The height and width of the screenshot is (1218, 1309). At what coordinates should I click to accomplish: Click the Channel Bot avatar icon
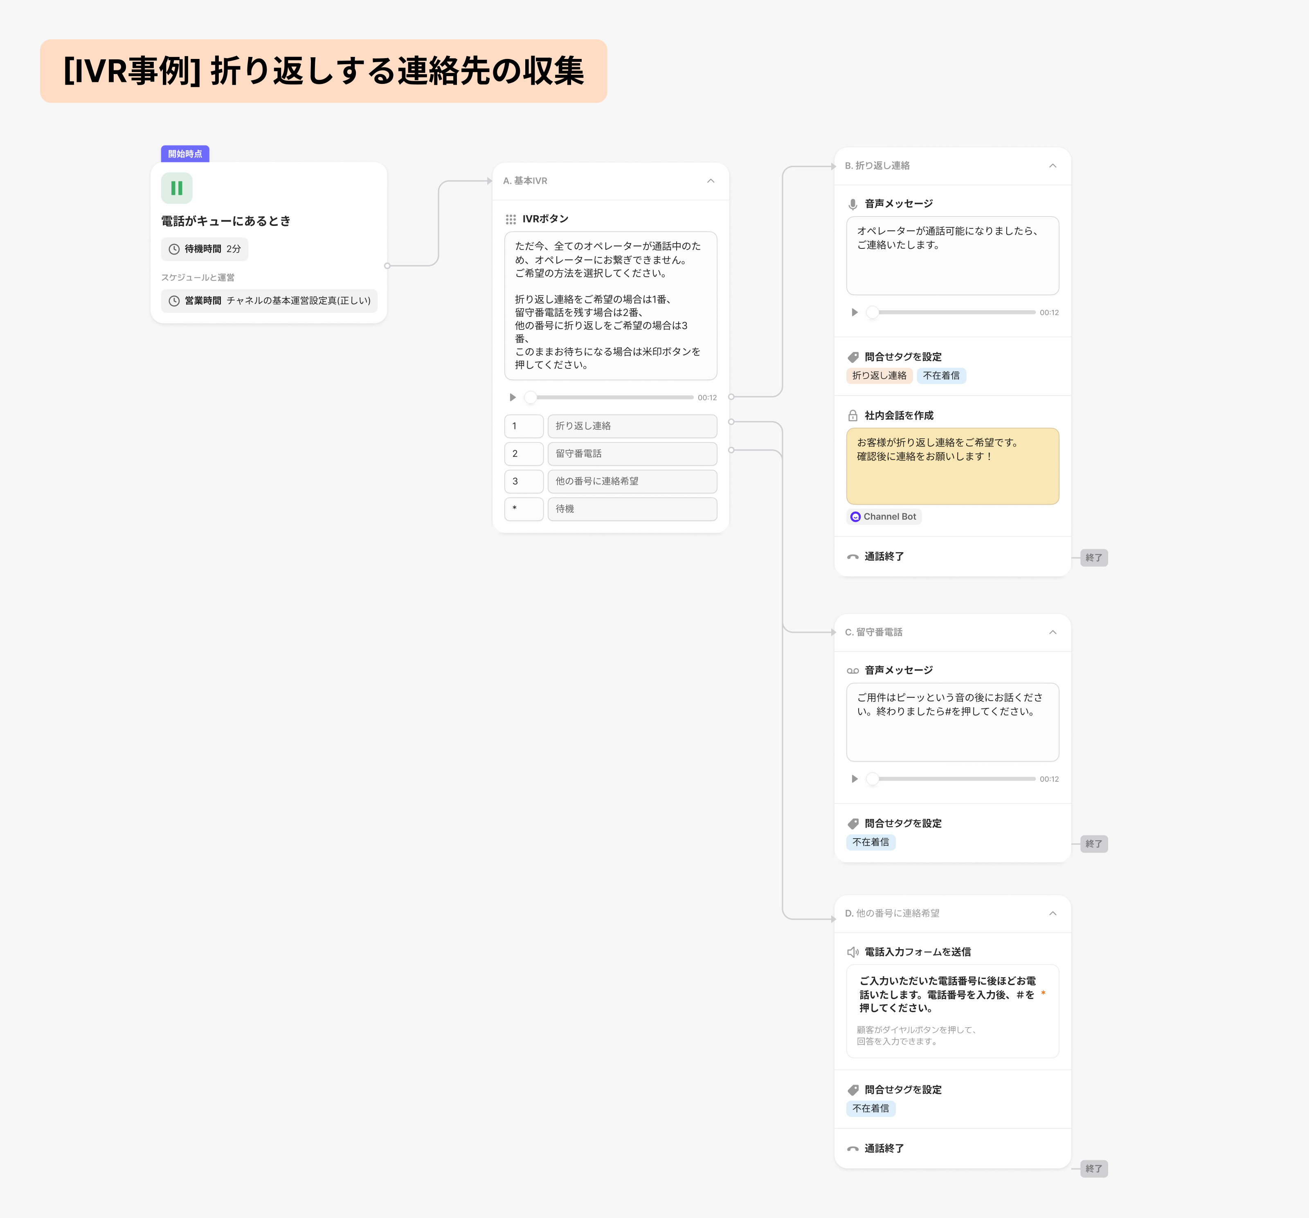point(855,517)
